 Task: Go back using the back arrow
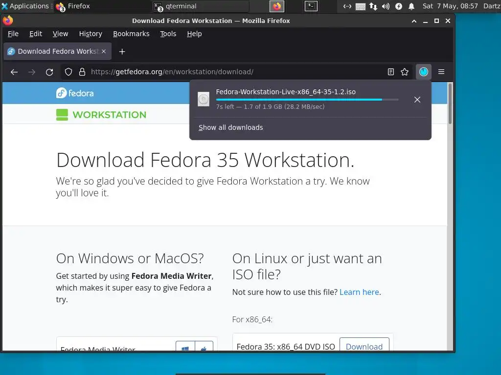(14, 72)
